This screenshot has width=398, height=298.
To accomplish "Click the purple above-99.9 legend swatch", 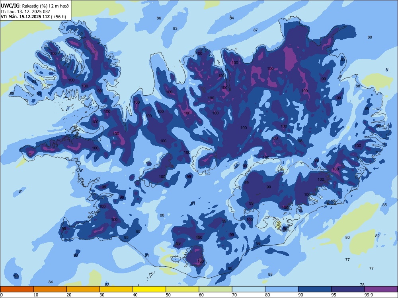I will point(381,289).
